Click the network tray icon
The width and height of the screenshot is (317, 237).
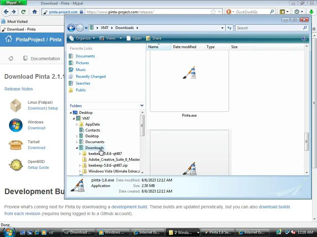pyautogui.click(x=287, y=232)
